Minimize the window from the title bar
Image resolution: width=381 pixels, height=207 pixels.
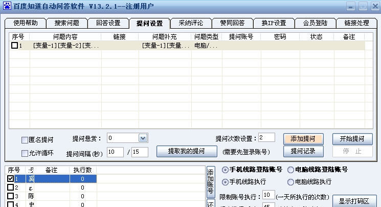(350, 6)
